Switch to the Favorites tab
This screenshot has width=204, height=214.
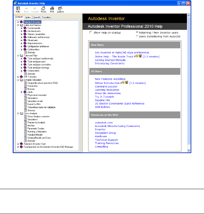46,17
